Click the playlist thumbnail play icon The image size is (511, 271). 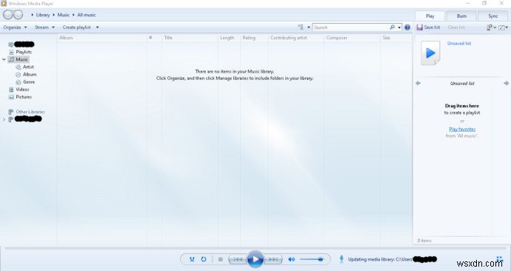(x=430, y=53)
